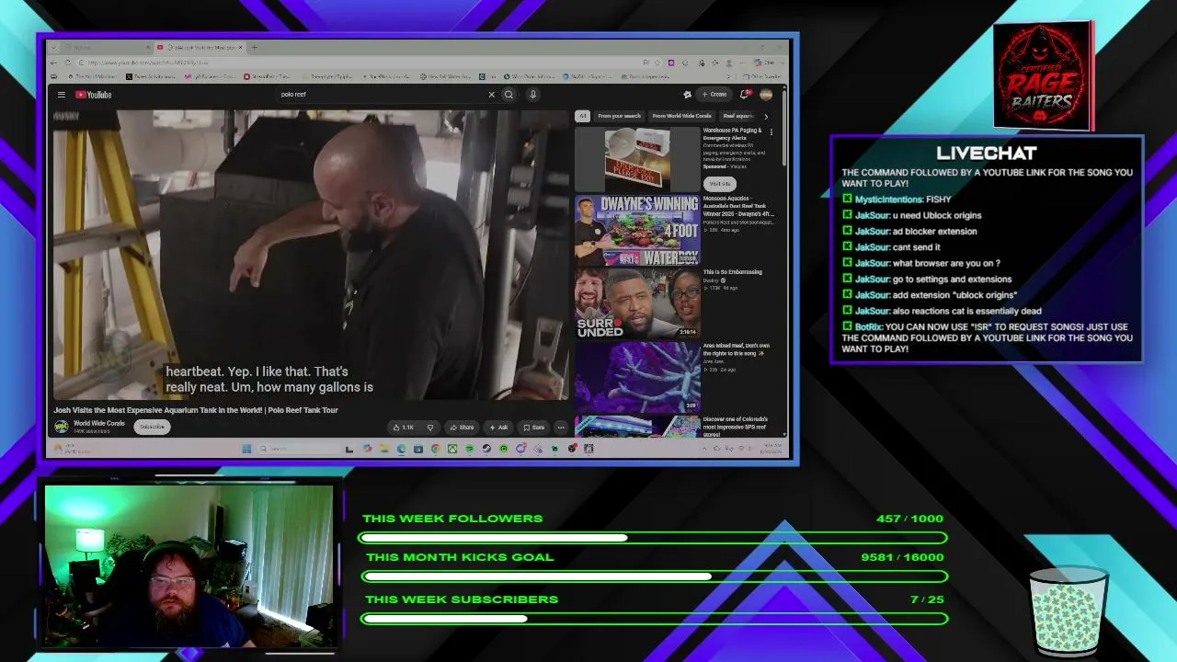Click the This Week Followers progress bar
This screenshot has height=662, width=1177.
[653, 538]
